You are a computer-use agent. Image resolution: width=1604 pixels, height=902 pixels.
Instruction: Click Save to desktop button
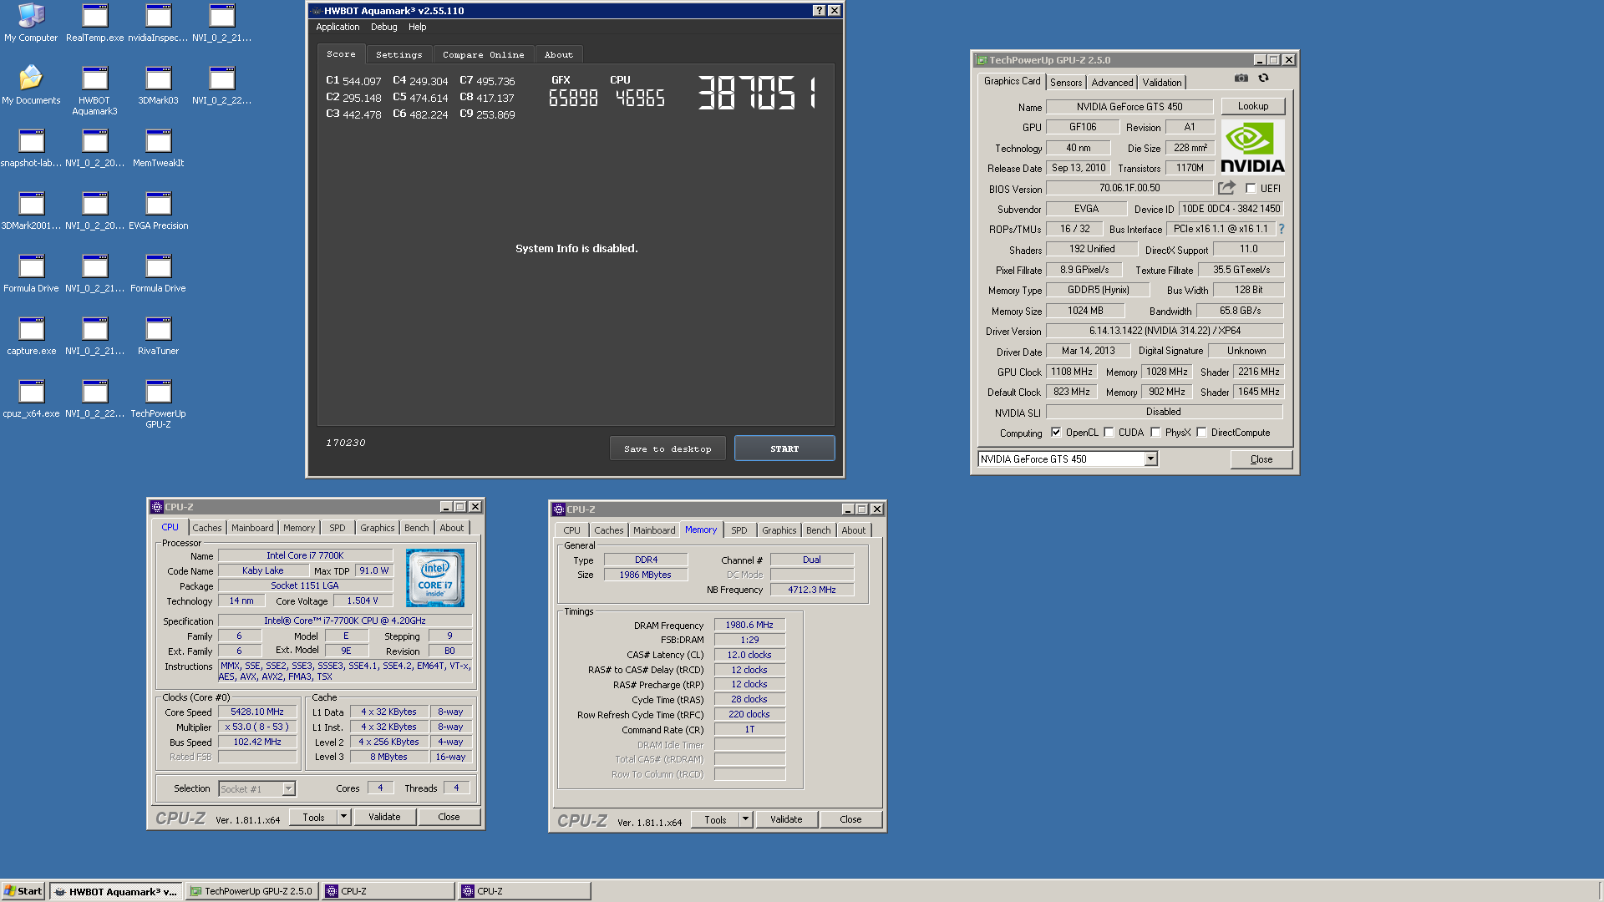point(667,448)
